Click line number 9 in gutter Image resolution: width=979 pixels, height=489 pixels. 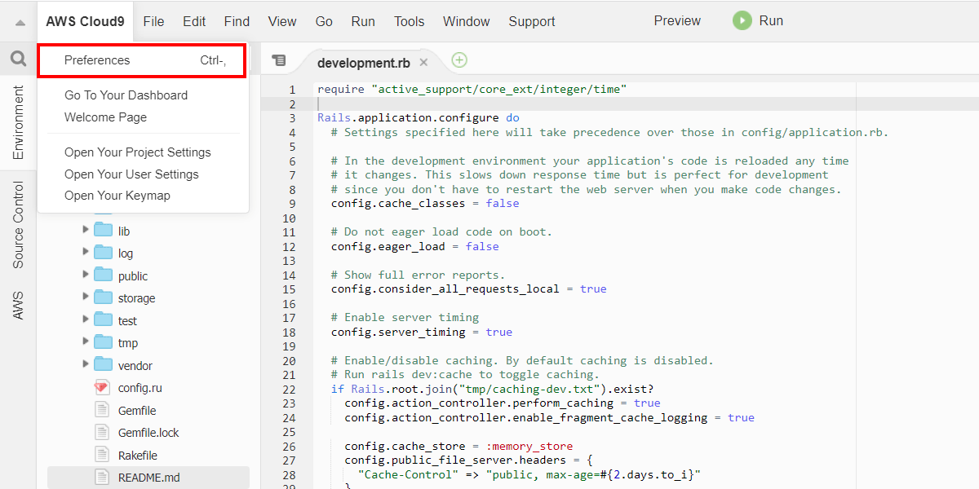tap(292, 204)
